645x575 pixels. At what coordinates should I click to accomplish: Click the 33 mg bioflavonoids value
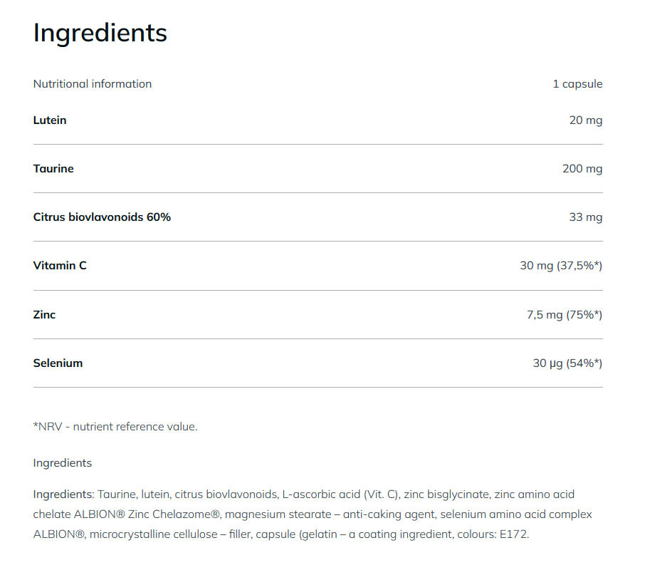coord(585,217)
